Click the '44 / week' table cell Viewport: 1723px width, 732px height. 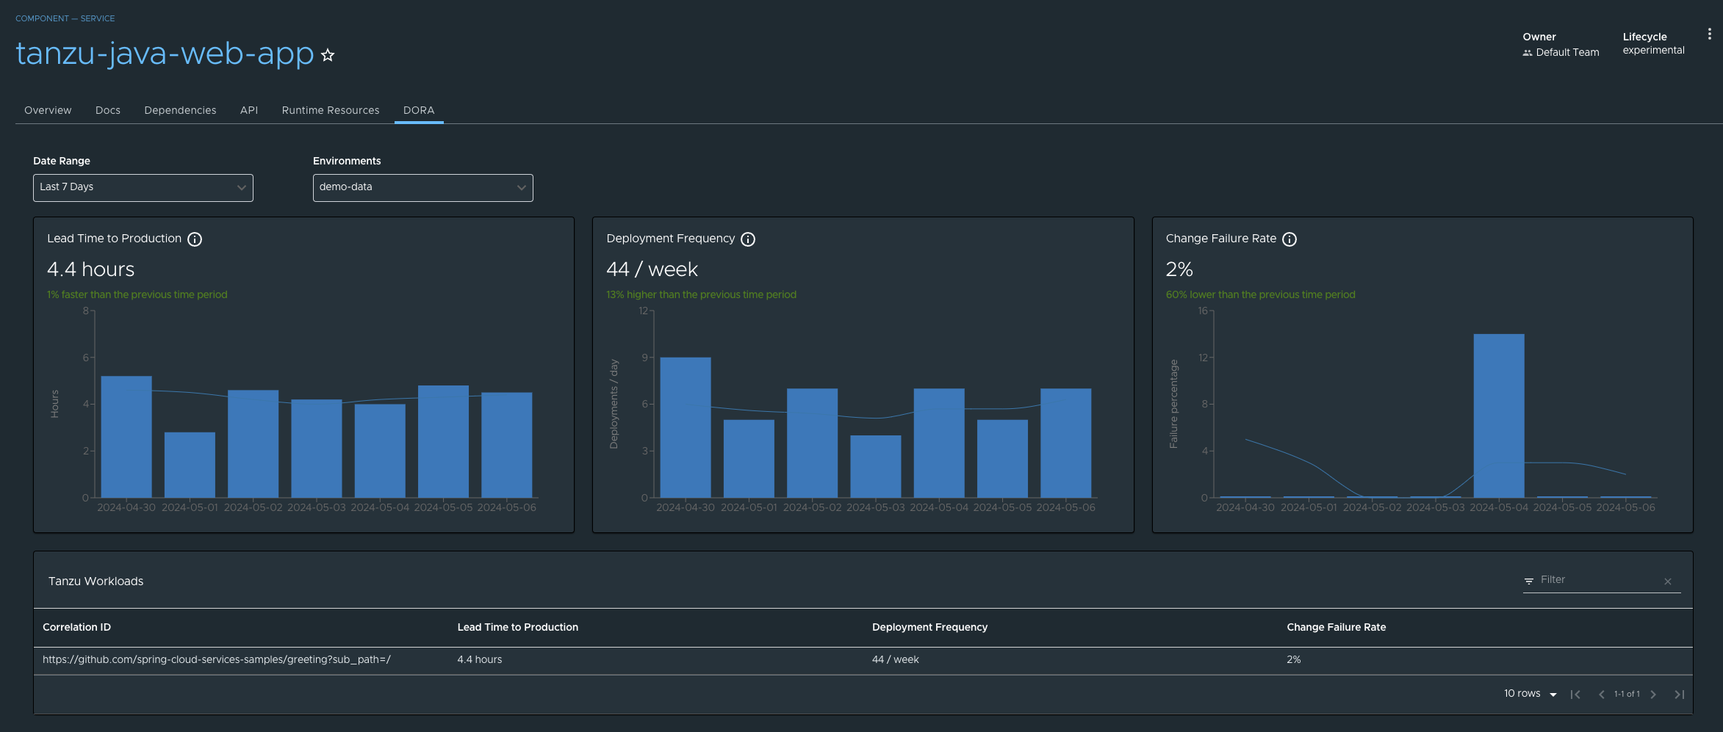896,660
